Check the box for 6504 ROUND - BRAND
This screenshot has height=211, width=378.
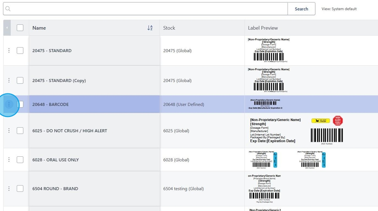coord(20,188)
